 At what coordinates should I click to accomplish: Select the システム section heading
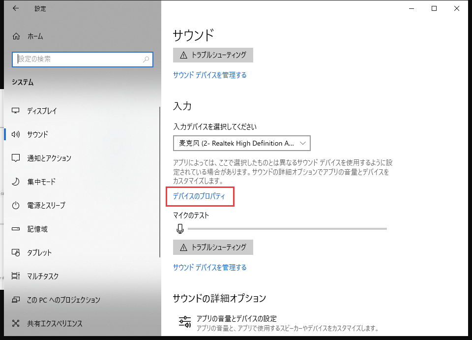24,82
